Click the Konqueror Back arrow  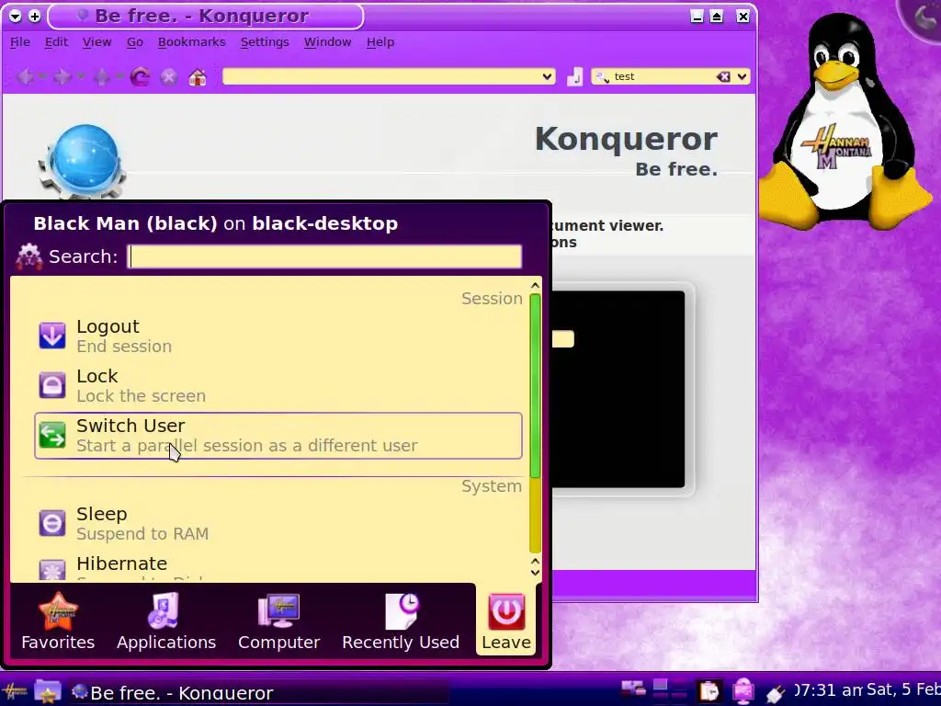tap(25, 77)
